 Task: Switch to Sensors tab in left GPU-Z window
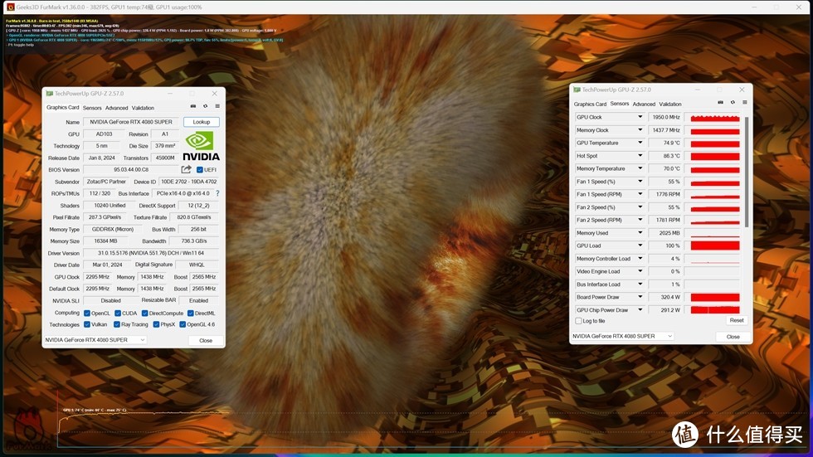92,108
